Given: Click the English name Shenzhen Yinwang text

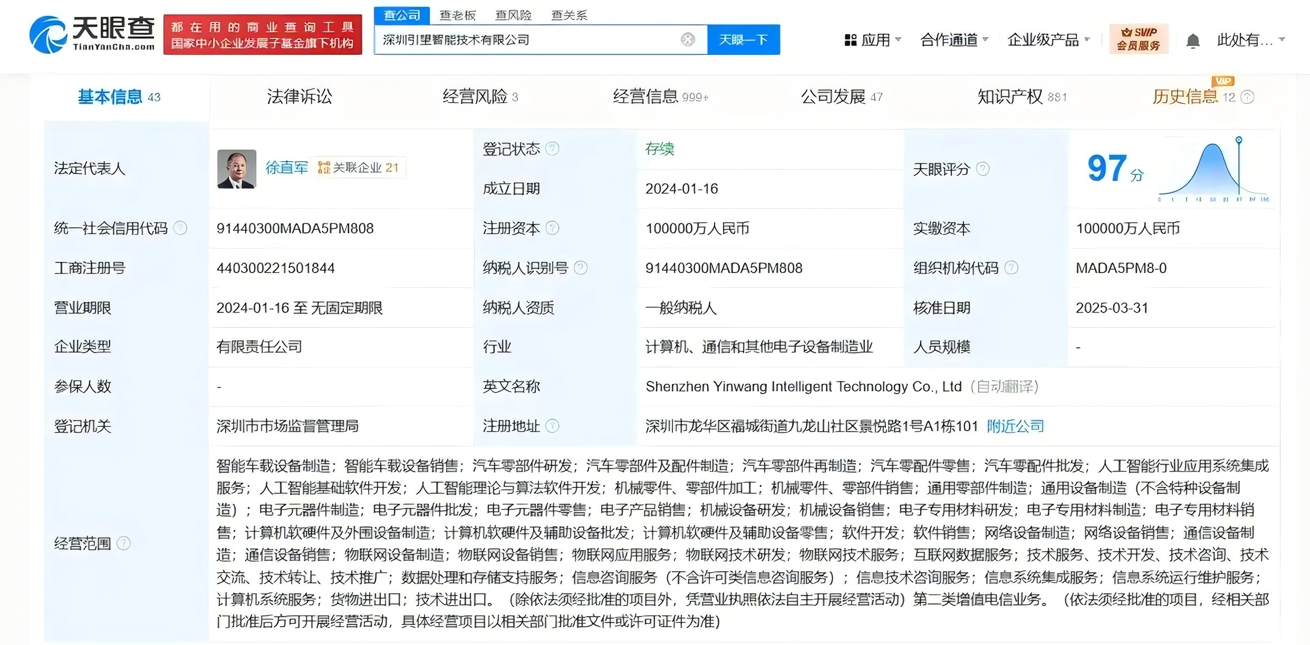Looking at the screenshot, I should click(x=804, y=386).
